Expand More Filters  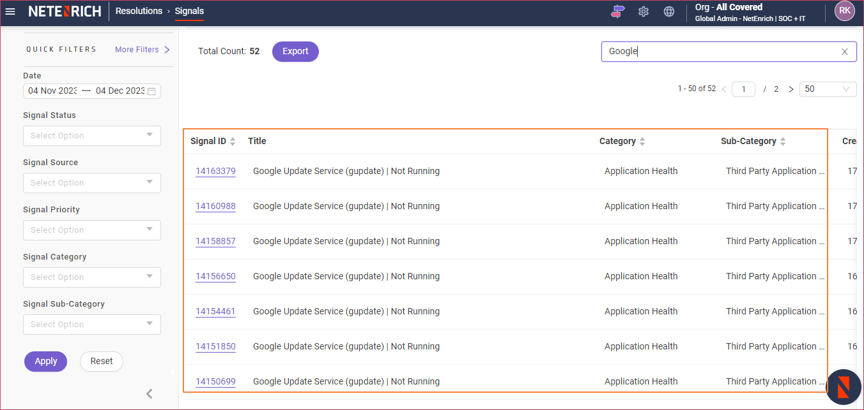[x=142, y=50]
